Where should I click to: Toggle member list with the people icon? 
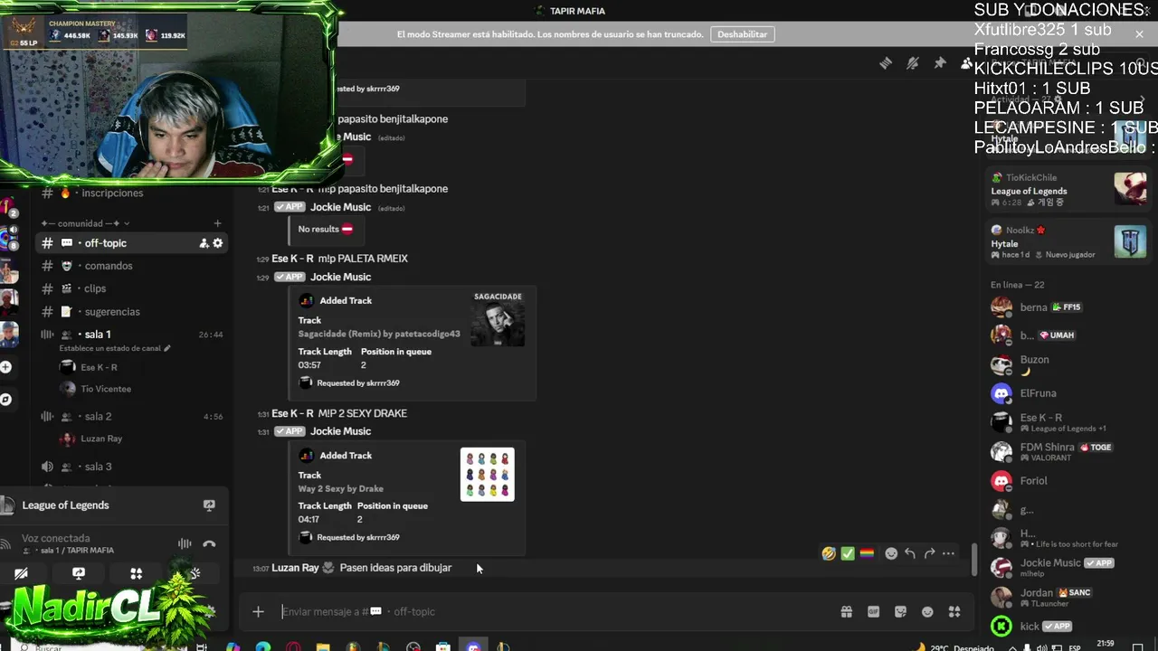point(966,62)
